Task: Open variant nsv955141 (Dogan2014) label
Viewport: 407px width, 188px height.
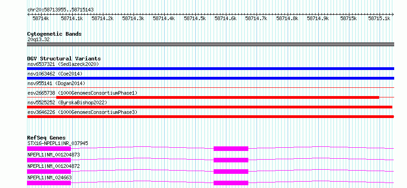Action: coord(56,83)
